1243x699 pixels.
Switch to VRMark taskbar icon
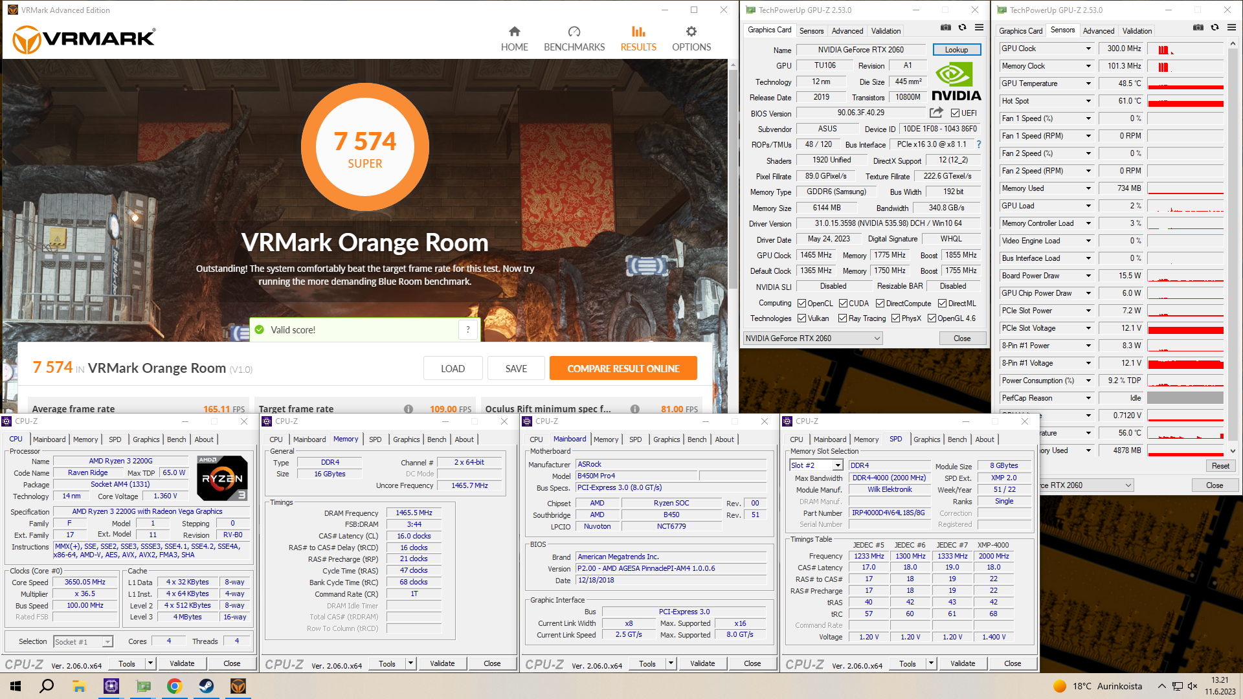tap(238, 686)
